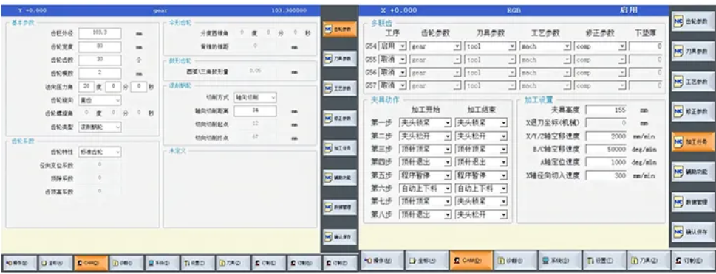This screenshot has height=274, width=716.
Task: Open G56 工序 dropdown showing 取消
Action: coord(392,72)
